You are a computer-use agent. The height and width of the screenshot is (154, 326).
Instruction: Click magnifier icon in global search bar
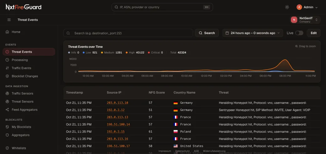tap(116, 7)
